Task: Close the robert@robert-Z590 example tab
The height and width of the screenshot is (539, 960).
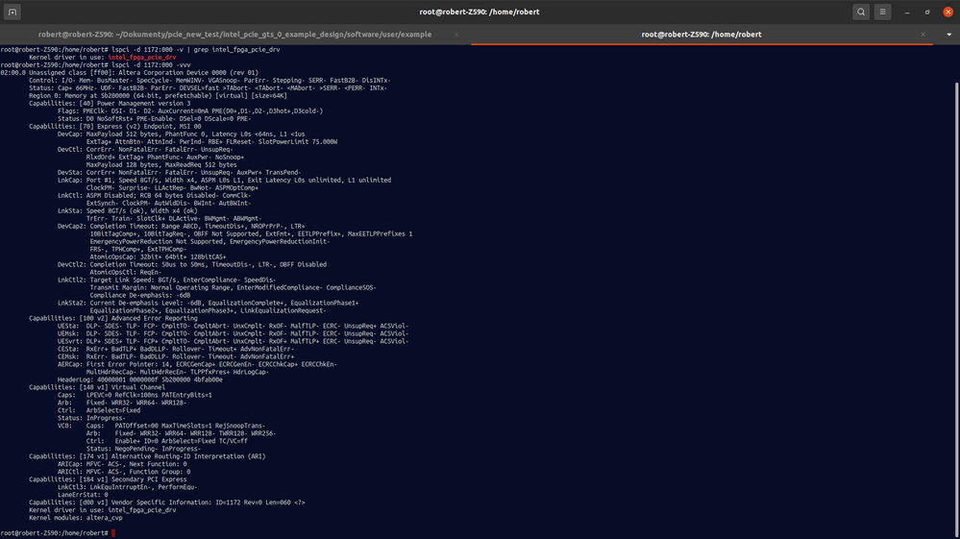Action: (456, 35)
